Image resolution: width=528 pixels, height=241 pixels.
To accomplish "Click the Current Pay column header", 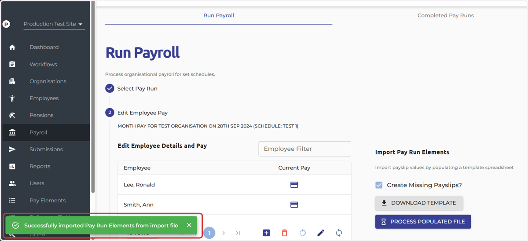I will pos(294,168).
